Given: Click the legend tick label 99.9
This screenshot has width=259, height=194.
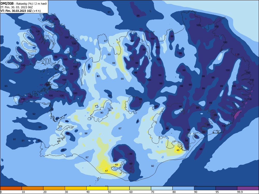Looking at the screenshot, I should pyautogui.click(x=240, y=192).
